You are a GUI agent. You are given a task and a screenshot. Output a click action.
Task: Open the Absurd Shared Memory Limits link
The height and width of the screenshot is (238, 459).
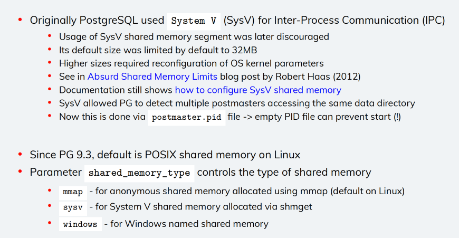(x=152, y=77)
